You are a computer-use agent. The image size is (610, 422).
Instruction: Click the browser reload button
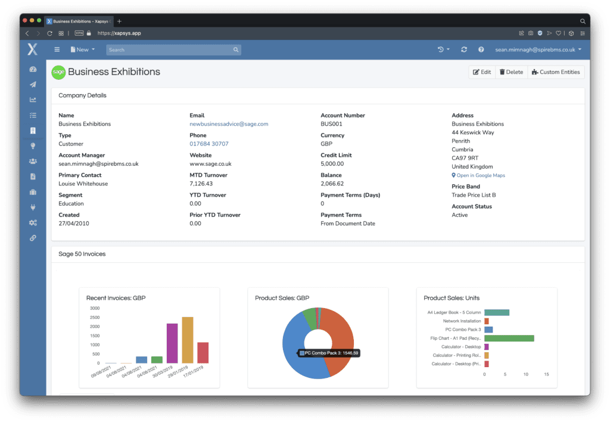[50, 33]
